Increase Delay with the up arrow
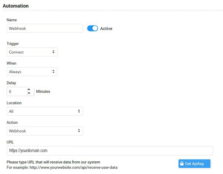This screenshot has height=174, width=223. pyautogui.click(x=29, y=89)
